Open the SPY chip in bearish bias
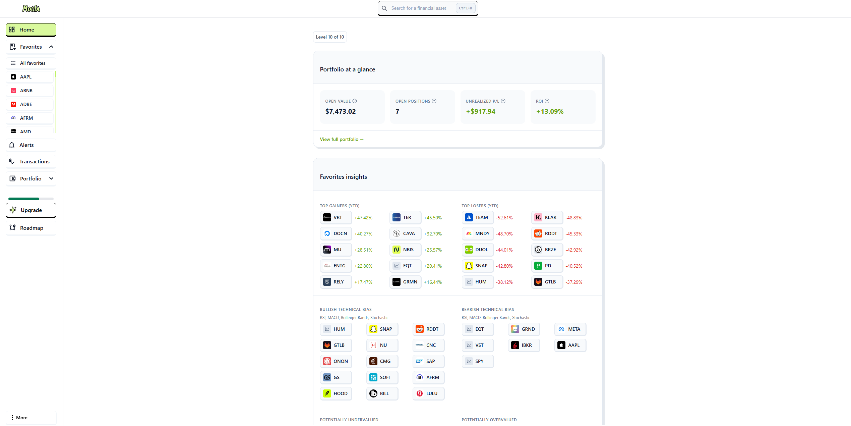Screen dimensions: 851x426 coord(477,361)
